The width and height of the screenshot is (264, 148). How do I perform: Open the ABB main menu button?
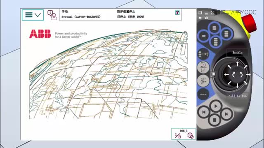(x=33, y=15)
